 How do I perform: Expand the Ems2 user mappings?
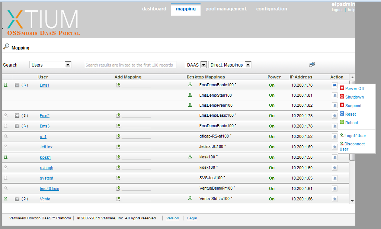click(x=17, y=116)
